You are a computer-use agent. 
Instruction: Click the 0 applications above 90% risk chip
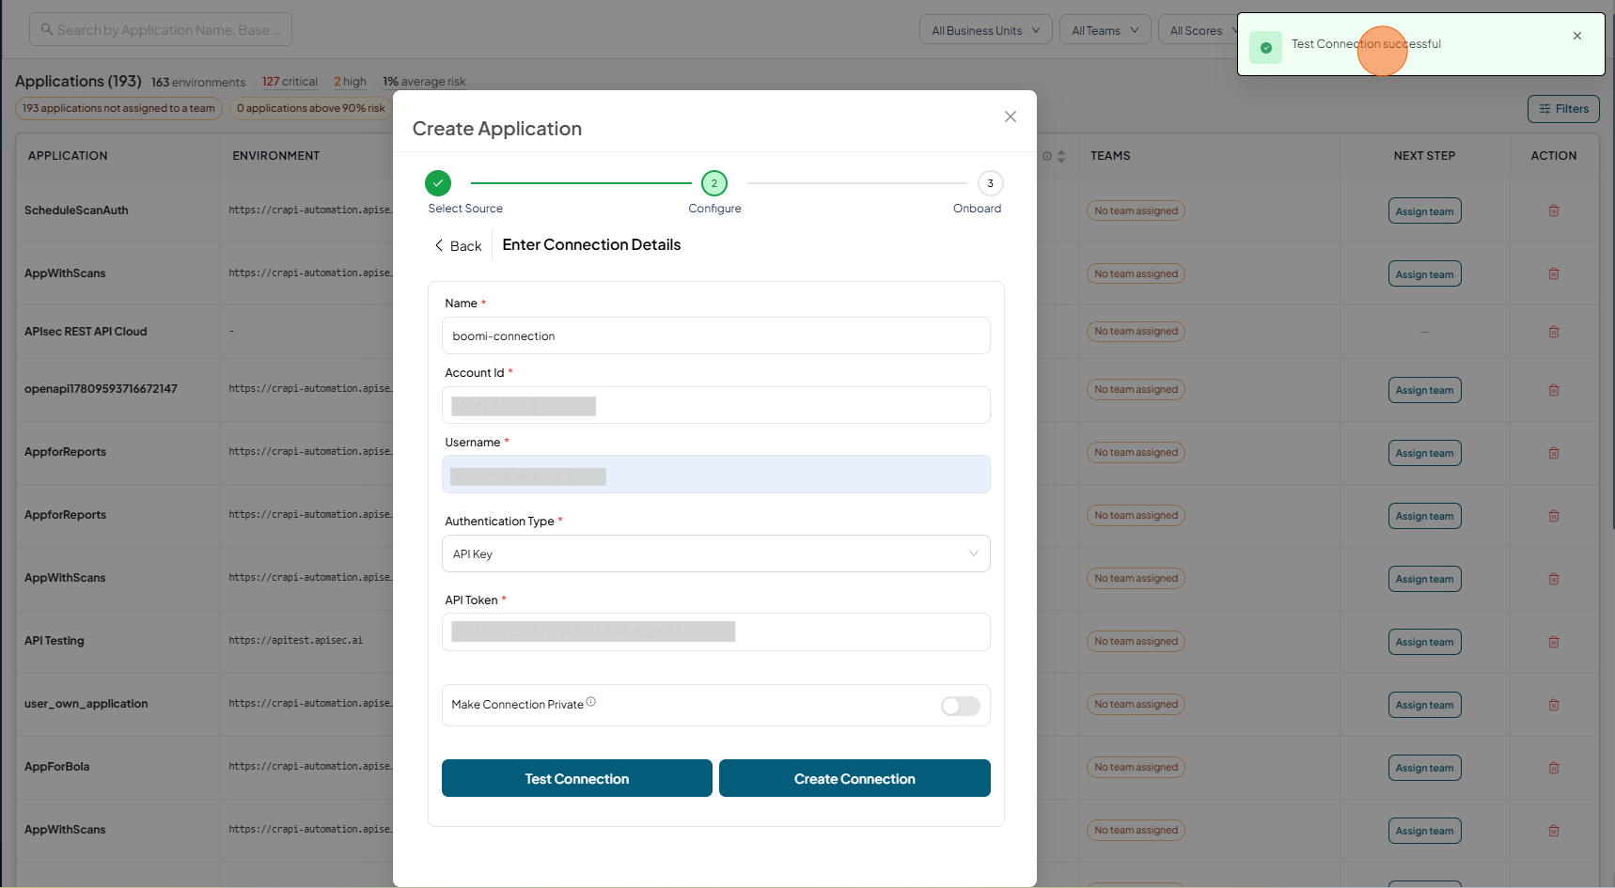(310, 108)
